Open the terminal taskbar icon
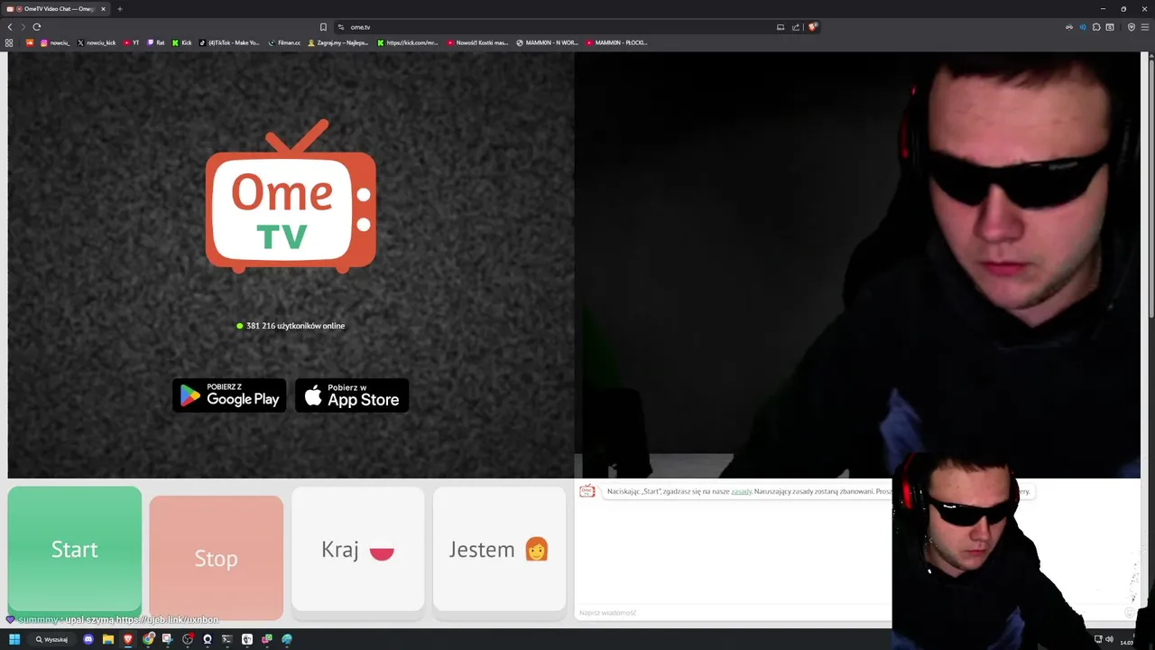This screenshot has height=650, width=1155. (226, 639)
